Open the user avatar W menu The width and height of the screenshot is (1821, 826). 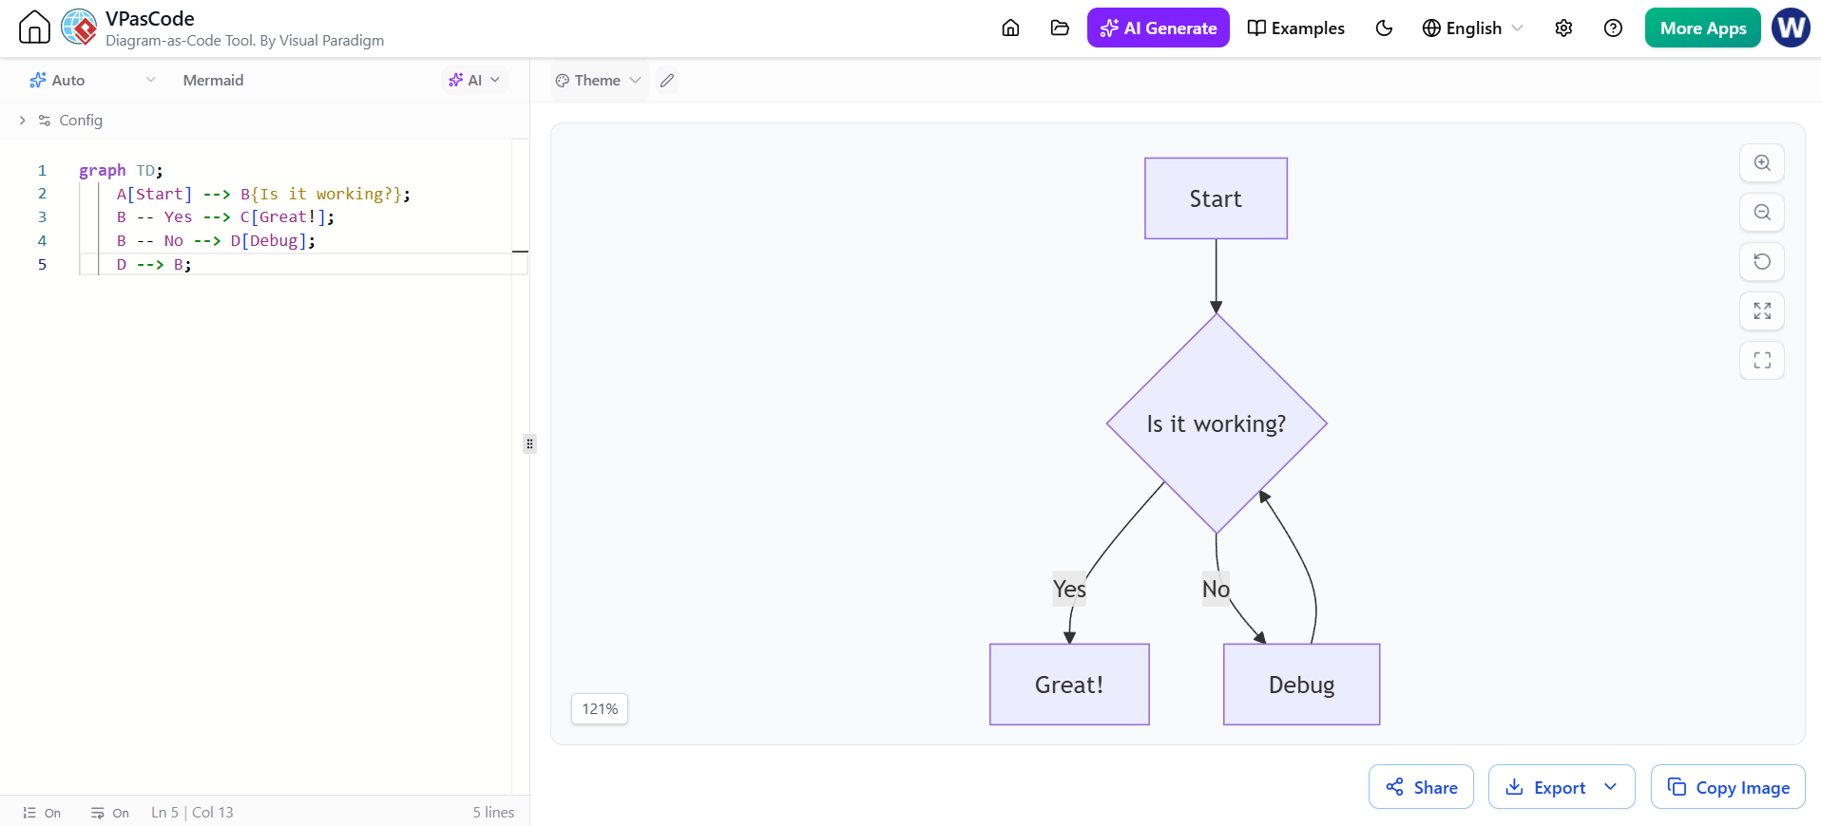coord(1791,28)
